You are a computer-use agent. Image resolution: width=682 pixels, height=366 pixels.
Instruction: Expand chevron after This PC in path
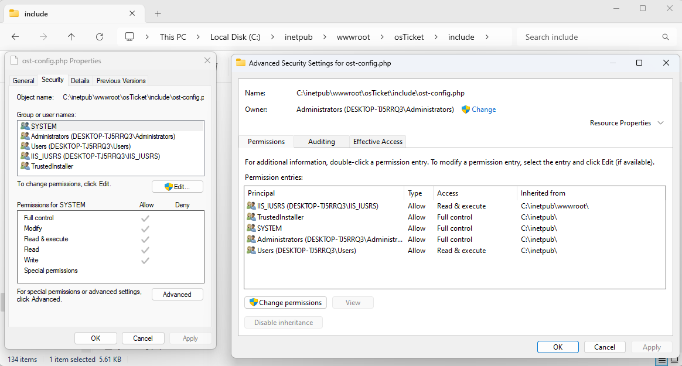(x=198, y=37)
